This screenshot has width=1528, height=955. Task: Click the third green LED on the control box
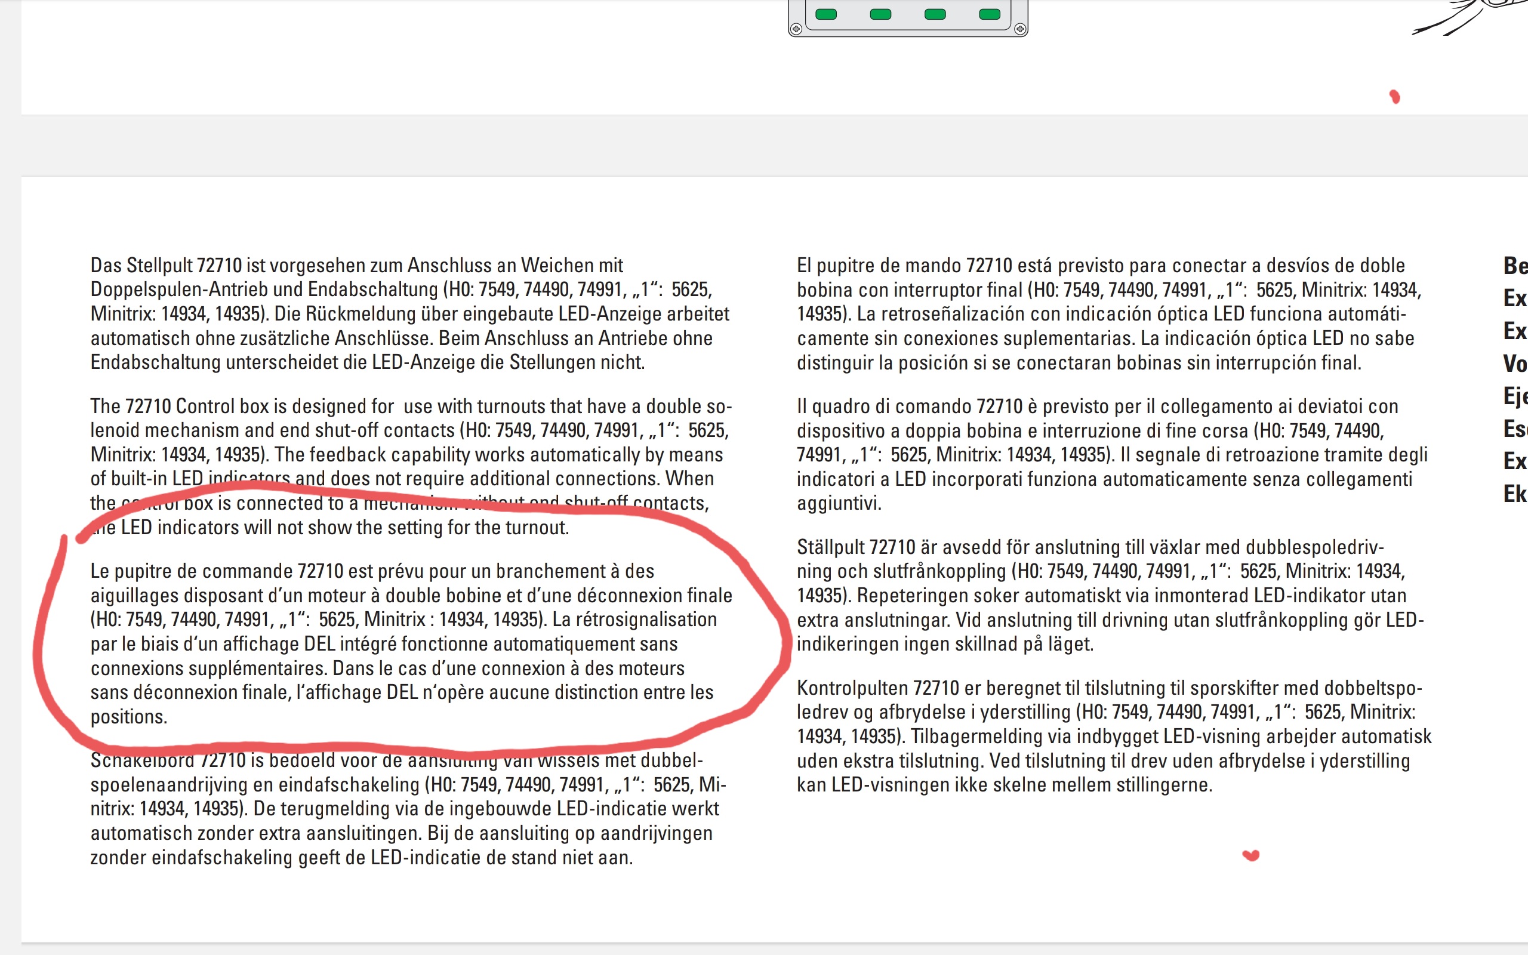tap(935, 14)
